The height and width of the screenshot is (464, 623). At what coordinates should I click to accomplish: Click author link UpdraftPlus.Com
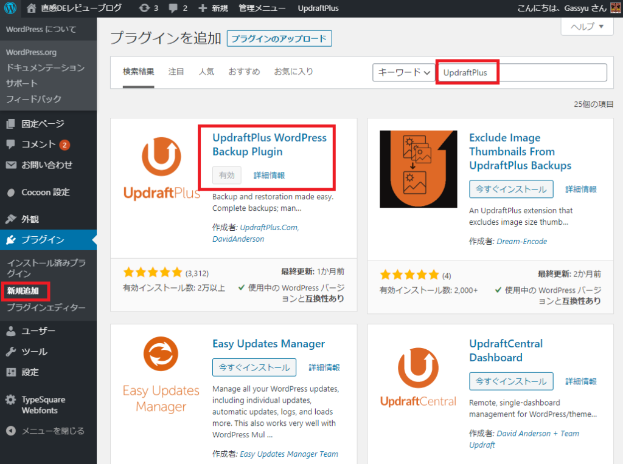(269, 228)
